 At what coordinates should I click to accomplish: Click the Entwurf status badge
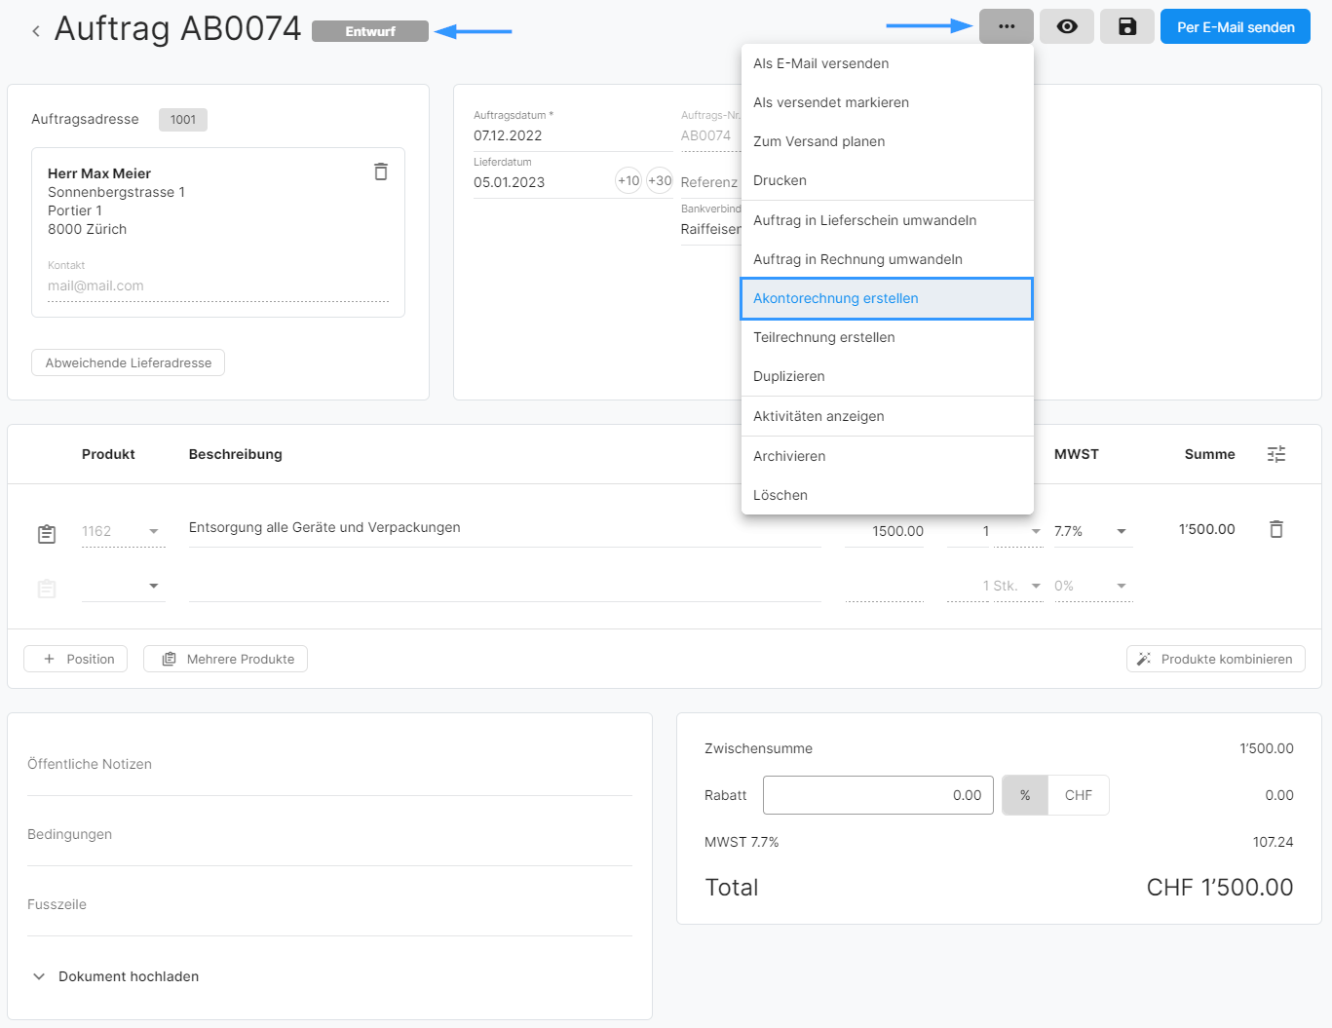pyautogui.click(x=370, y=31)
